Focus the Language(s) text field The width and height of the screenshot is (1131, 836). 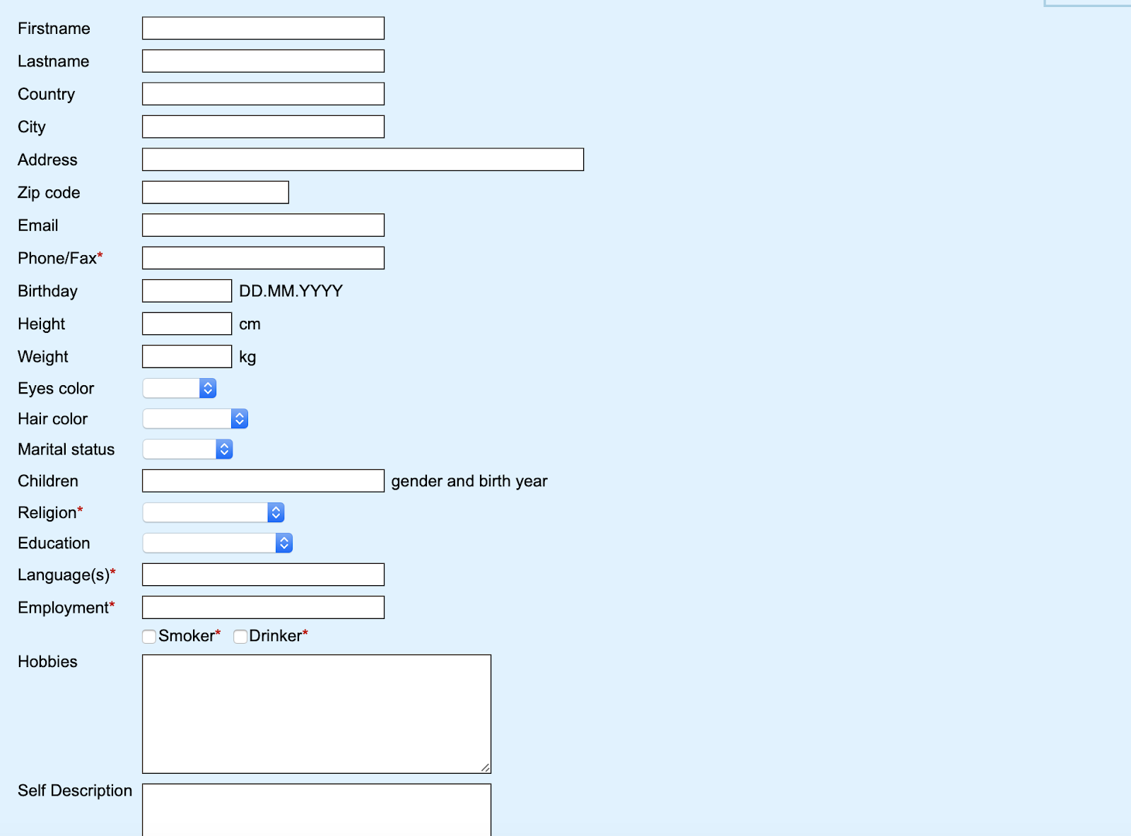click(263, 575)
